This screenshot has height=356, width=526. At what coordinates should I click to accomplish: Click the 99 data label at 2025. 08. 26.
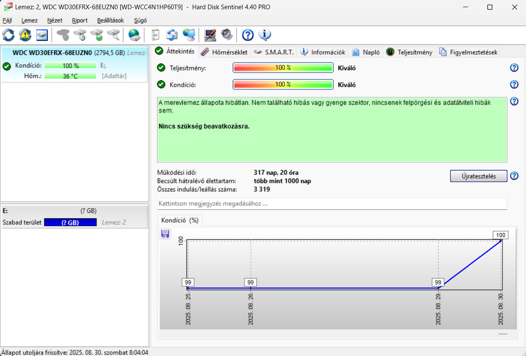pyautogui.click(x=250, y=283)
